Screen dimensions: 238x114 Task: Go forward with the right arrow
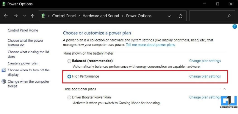pyautogui.click(x=16, y=16)
